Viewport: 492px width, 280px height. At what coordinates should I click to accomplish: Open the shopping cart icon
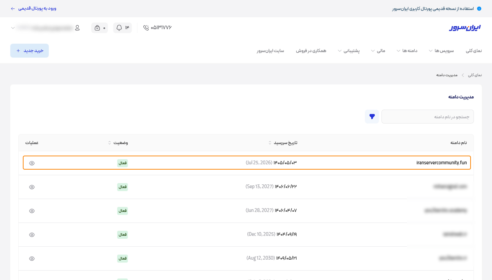tap(97, 28)
